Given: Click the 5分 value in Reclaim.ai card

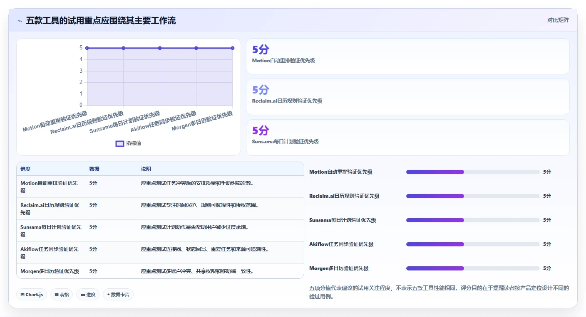Looking at the screenshot, I should (x=261, y=90).
